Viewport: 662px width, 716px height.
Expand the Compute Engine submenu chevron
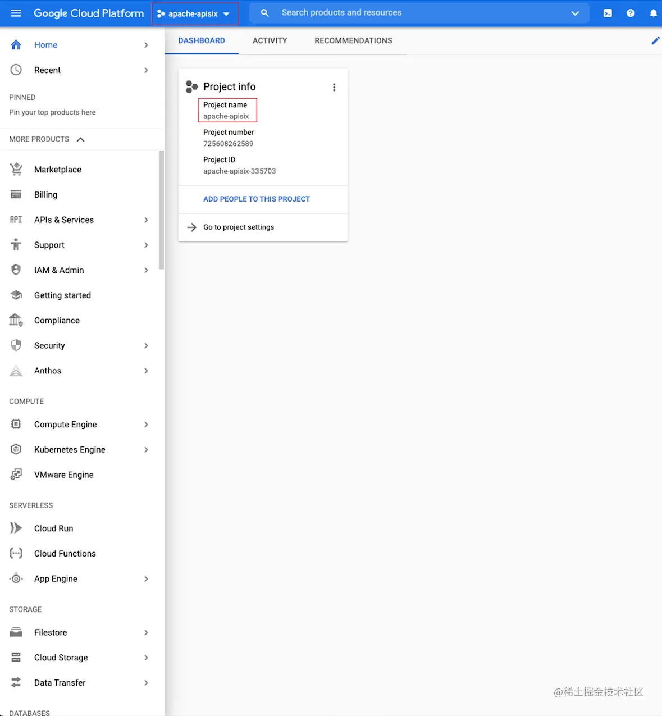pyautogui.click(x=146, y=425)
